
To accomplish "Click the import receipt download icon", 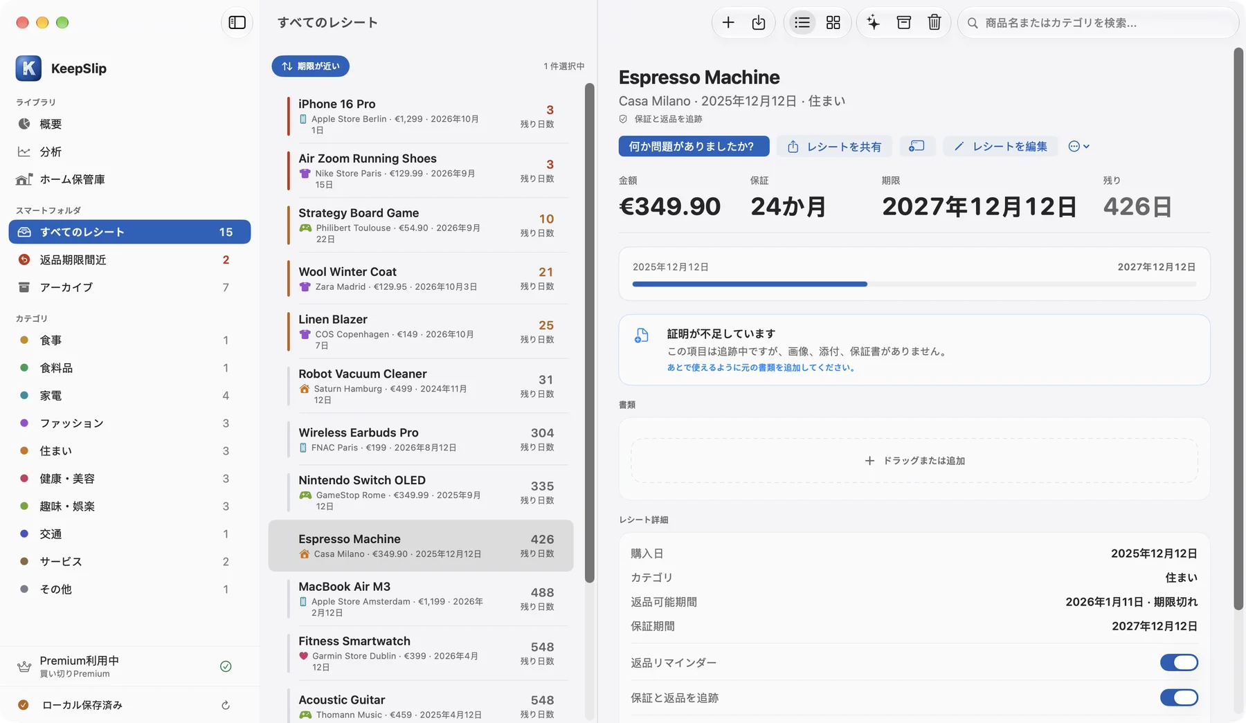I will (x=759, y=23).
